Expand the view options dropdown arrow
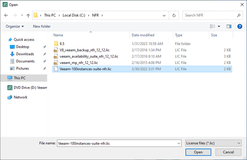247x160 pixels. (219, 26)
